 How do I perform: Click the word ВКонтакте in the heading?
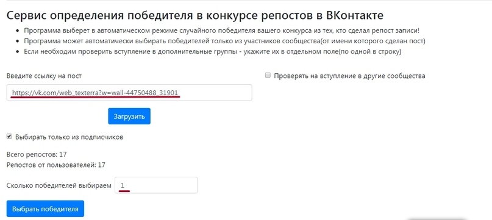coord(355,15)
